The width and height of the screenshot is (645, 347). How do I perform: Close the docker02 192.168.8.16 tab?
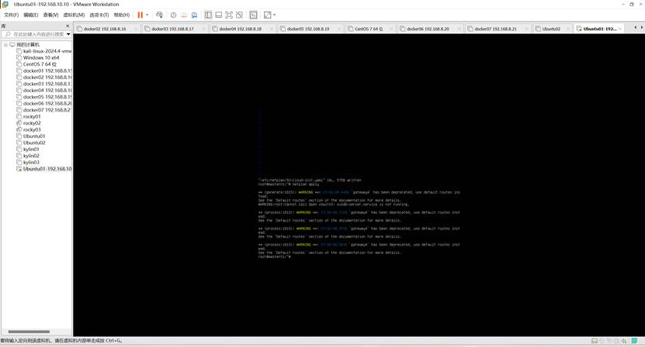tap(135, 29)
